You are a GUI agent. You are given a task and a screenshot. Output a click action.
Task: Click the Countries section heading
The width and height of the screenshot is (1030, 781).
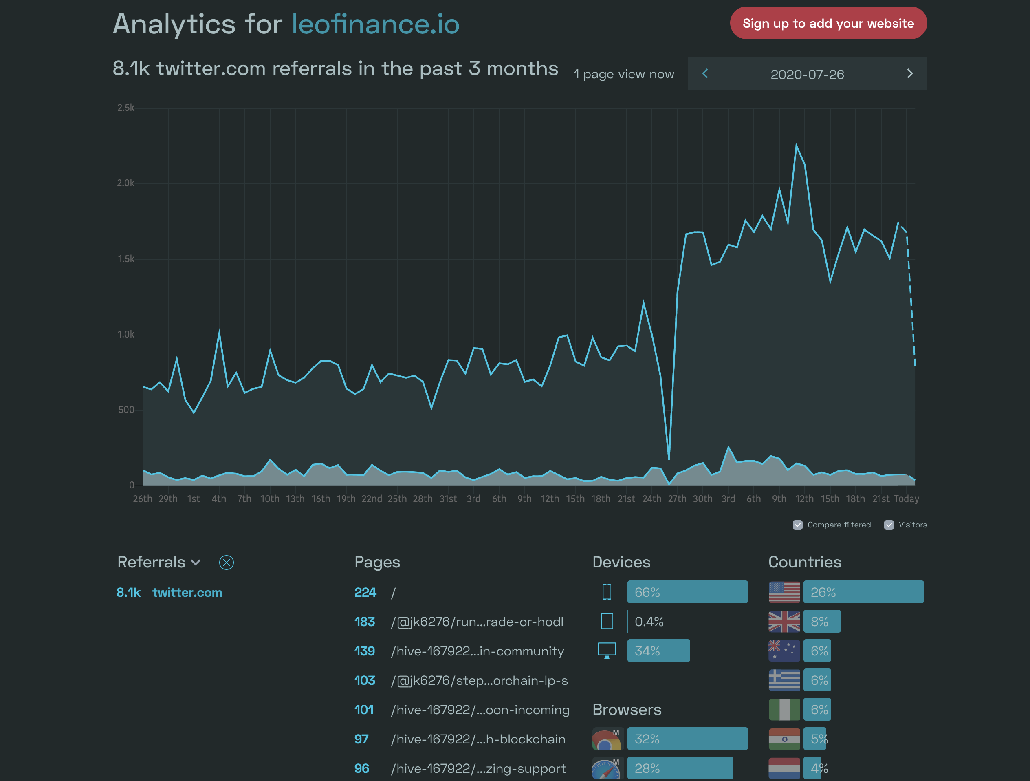click(805, 562)
